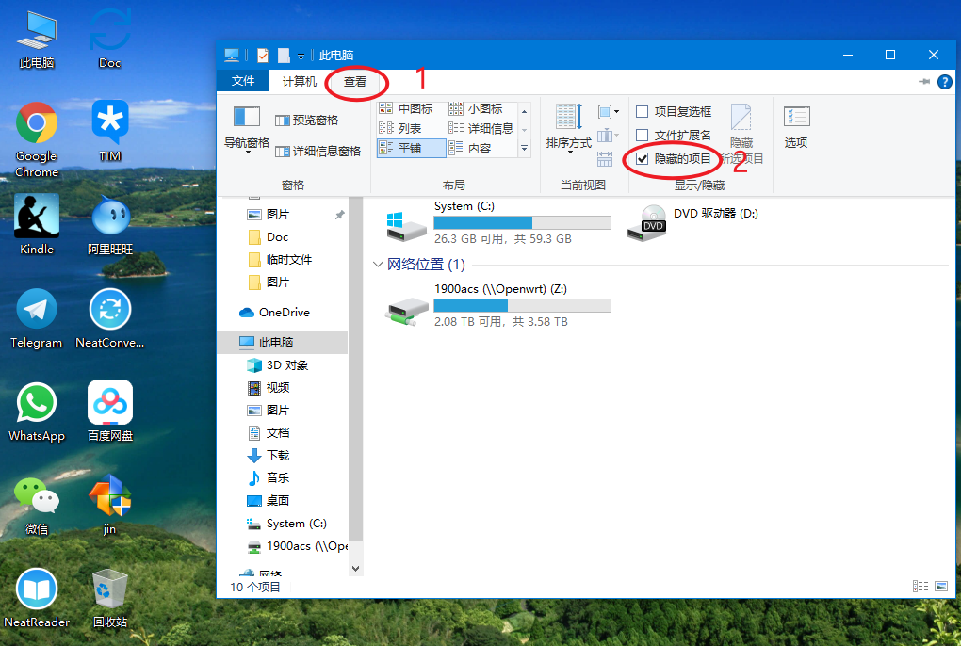The image size is (961, 646).
Task: Open 桌面 in navigation pane
Action: click(268, 500)
